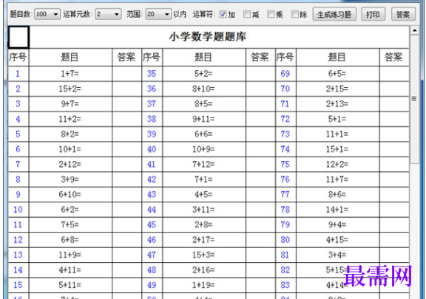Select question cell 5+2=
This screenshot has height=299, width=426.
coord(204,74)
